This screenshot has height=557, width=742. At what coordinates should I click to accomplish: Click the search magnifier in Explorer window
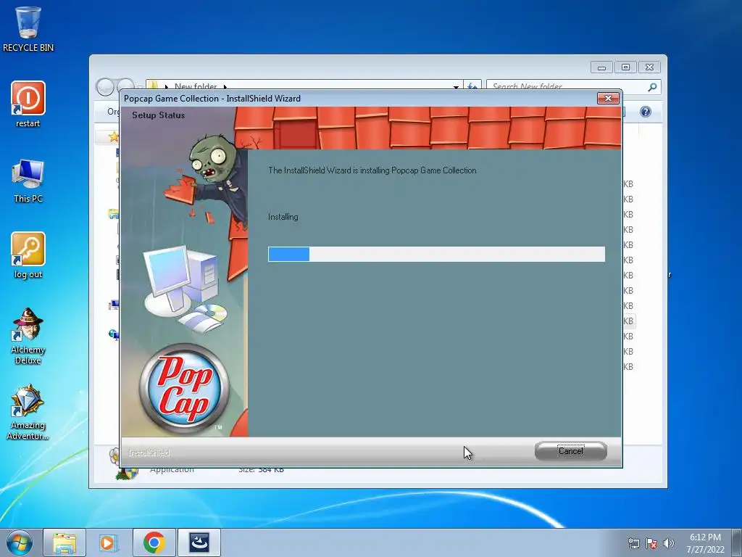click(652, 87)
